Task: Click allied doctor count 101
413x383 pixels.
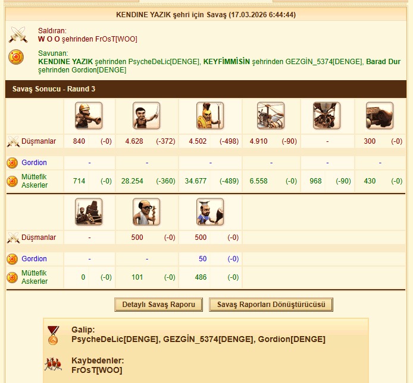Action: (137, 277)
